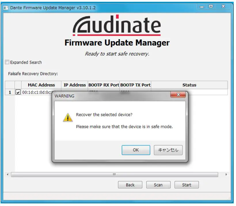
Task: Click the Status column header
Action: point(189,85)
